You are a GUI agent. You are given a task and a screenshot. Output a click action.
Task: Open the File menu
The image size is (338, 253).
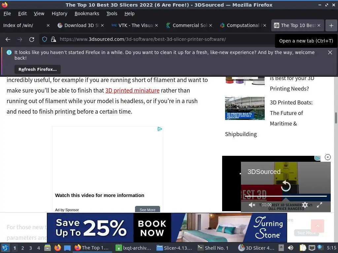7,14
